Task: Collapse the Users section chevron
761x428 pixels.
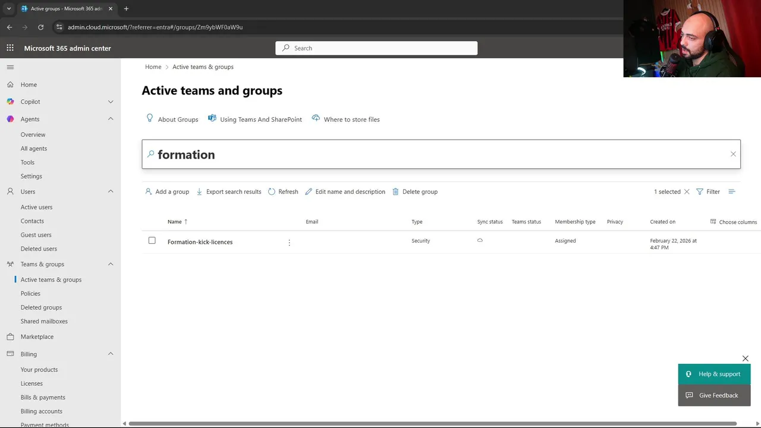Action: [x=111, y=191]
